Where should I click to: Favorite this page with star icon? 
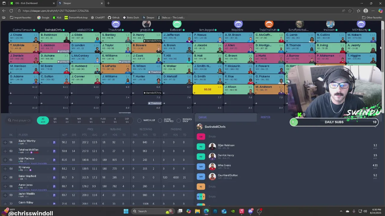[x=350, y=11]
